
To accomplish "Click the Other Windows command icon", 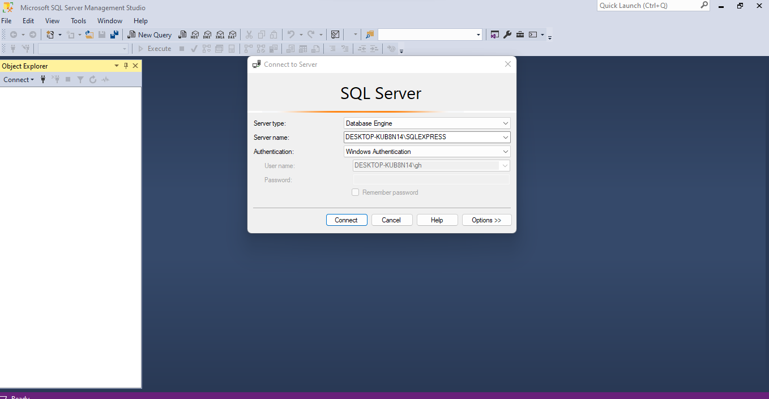I will [x=533, y=35].
